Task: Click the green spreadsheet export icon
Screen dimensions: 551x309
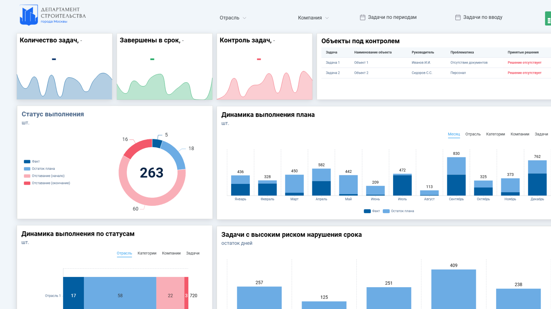Action: [548, 19]
